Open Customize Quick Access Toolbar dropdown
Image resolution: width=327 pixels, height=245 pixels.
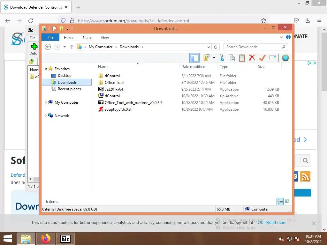pyautogui.click(x=68, y=29)
